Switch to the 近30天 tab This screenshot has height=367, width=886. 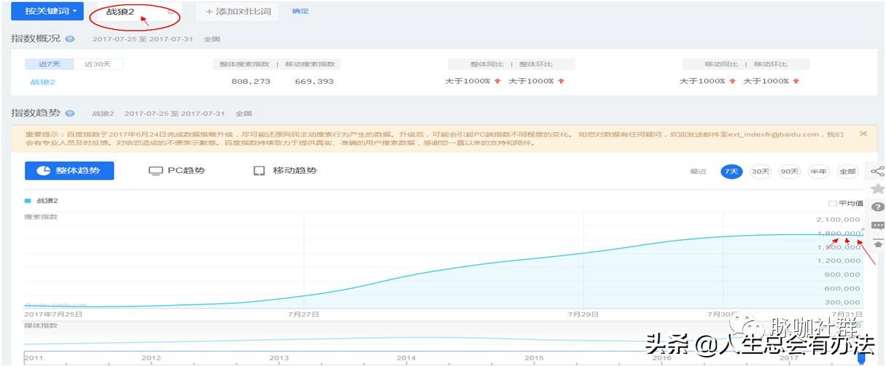tap(98, 64)
